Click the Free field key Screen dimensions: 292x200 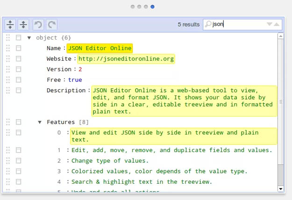tap(54, 80)
